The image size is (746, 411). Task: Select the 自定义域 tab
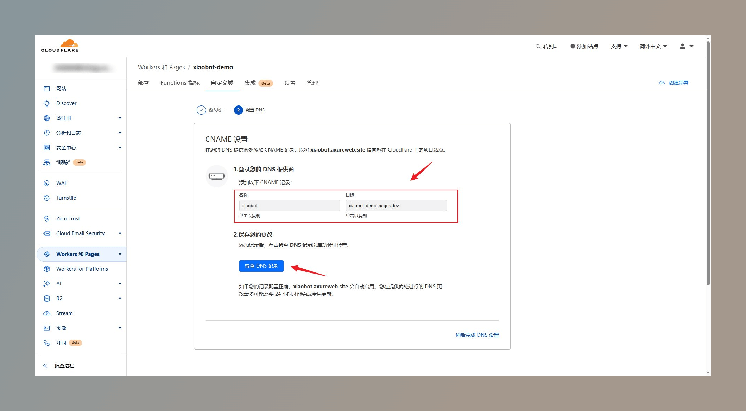click(222, 83)
